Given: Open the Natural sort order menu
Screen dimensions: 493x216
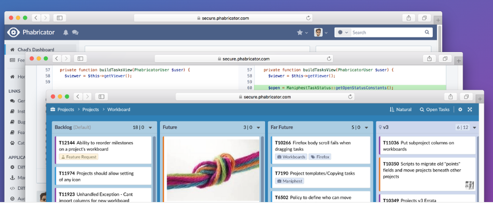Looking at the screenshot, I should coord(400,109).
